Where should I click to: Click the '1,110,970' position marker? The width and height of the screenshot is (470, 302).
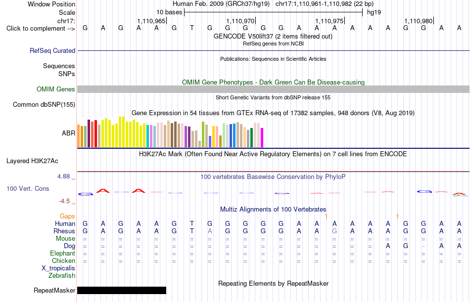pyautogui.click(x=240, y=21)
